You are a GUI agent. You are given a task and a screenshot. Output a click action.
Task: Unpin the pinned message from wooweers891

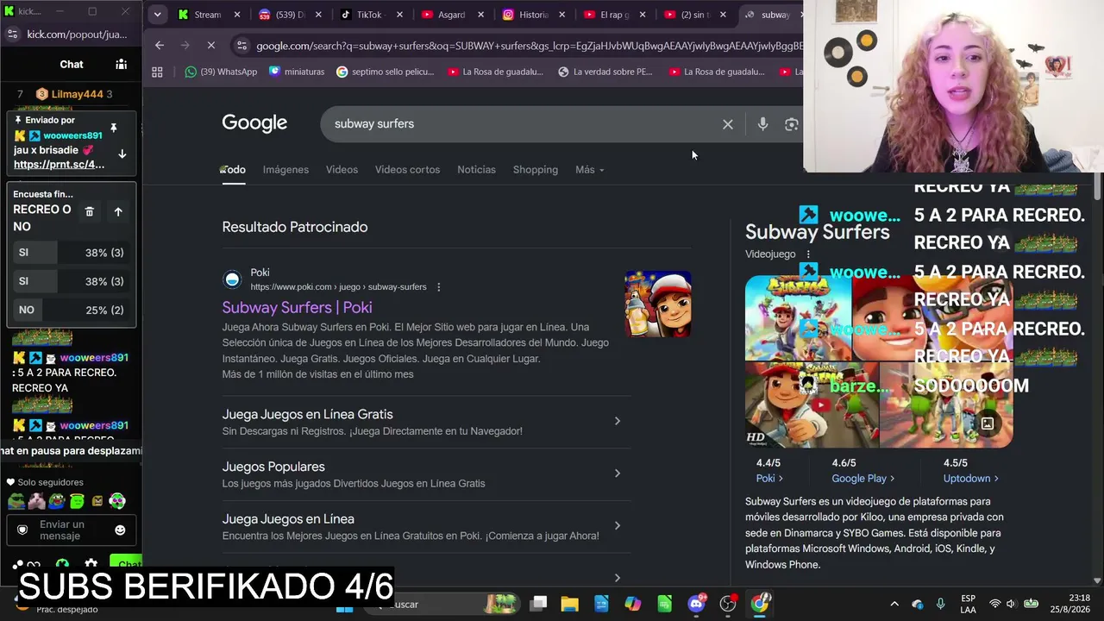pyautogui.click(x=113, y=129)
